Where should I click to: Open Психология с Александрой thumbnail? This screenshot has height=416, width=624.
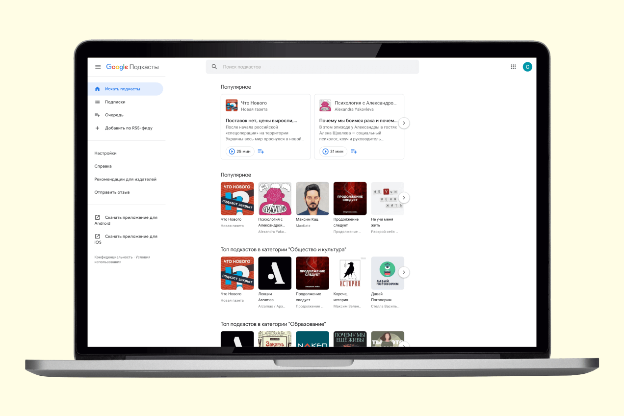point(275,199)
